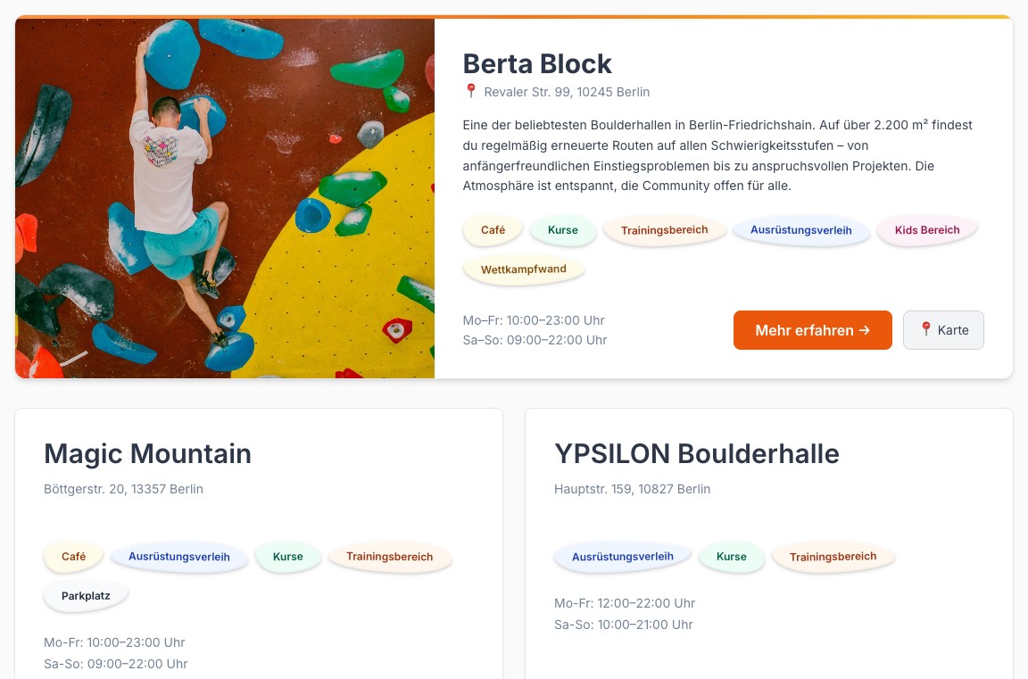This screenshot has width=1028, height=679.
Task: Click the climber photo on the Berta Block card
Action: pos(225,196)
